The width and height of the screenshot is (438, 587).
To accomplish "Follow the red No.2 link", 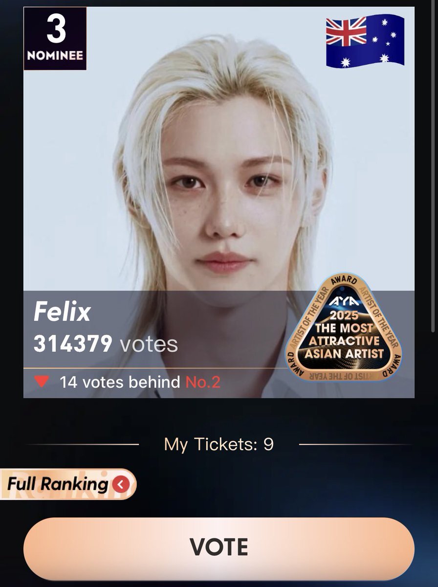I will (203, 382).
